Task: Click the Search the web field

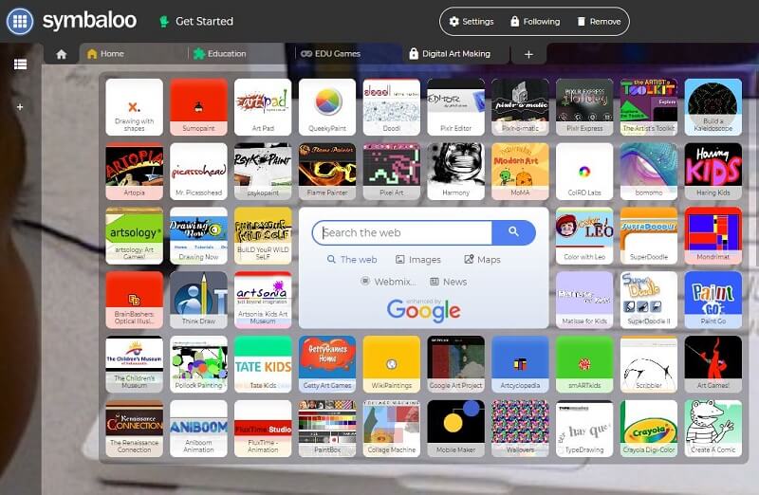Action: point(402,232)
